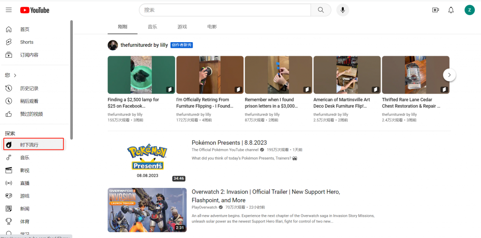
Task: Open Martinsville Art Deco Desk thumbnail
Action: pos(347,74)
